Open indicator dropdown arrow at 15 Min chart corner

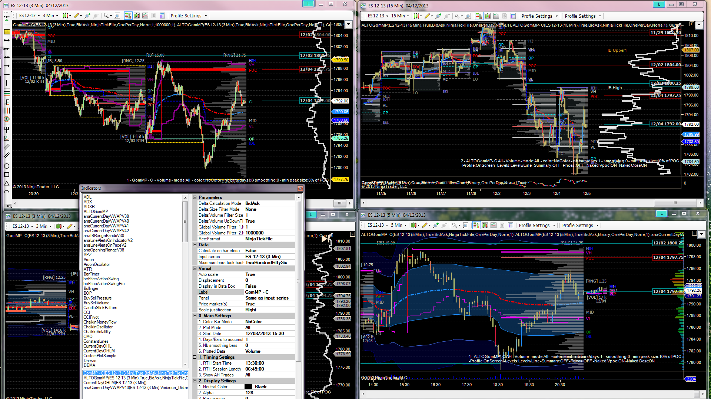pos(699,25)
